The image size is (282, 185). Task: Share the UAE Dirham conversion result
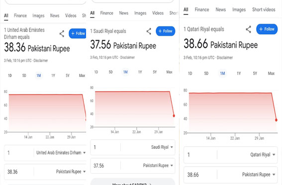coord(62,34)
